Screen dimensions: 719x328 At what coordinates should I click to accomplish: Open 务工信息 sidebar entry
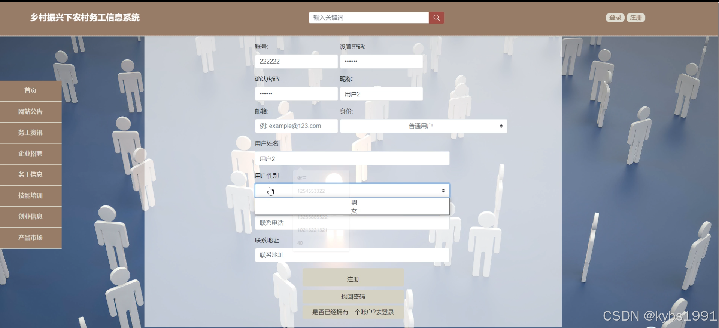tap(31, 174)
